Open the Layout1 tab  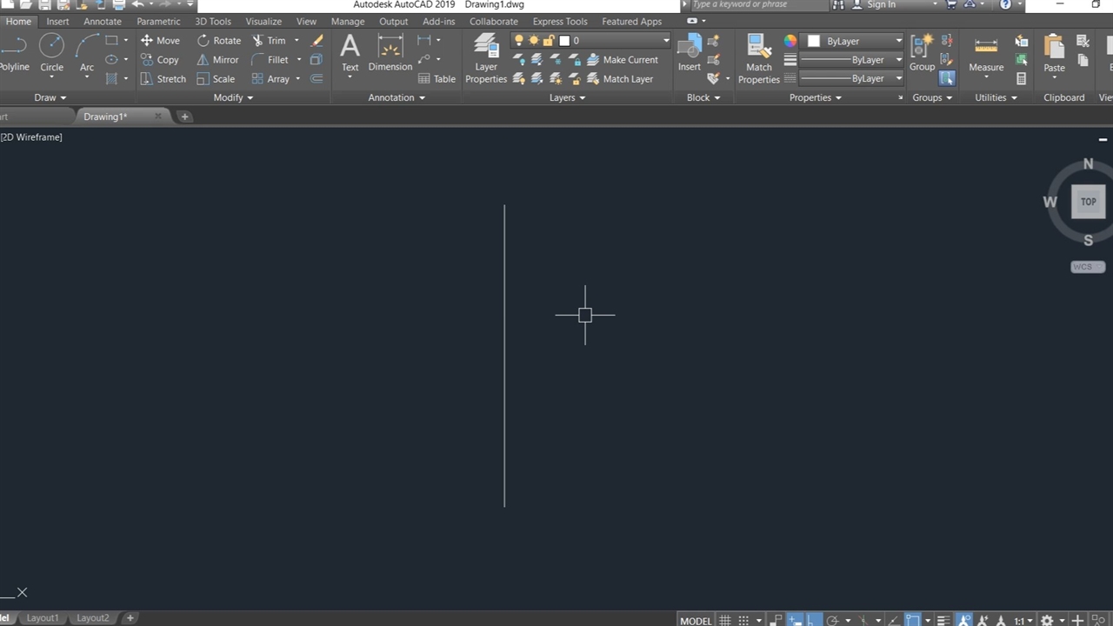pos(43,618)
